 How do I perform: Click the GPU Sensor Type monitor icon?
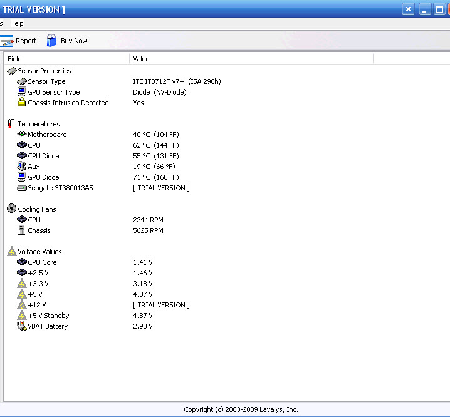(22, 92)
